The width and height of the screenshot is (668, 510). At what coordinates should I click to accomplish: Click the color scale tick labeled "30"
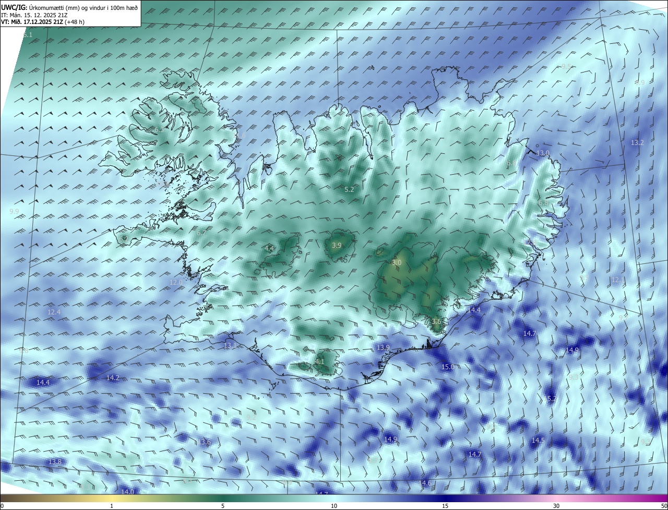(x=556, y=506)
